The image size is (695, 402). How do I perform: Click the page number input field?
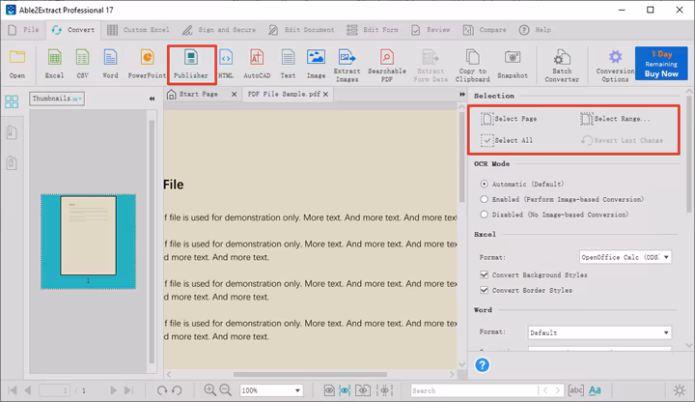[54, 390]
